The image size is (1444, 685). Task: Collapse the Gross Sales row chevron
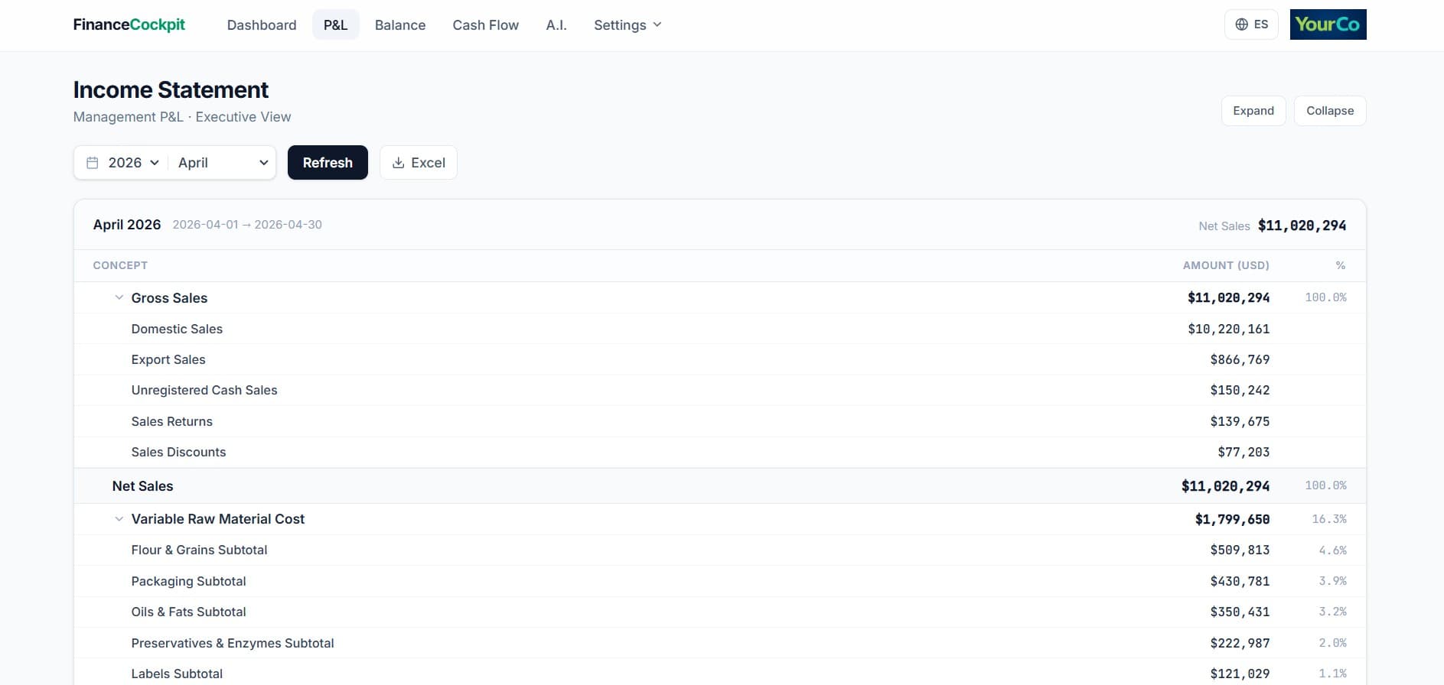(119, 297)
